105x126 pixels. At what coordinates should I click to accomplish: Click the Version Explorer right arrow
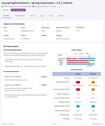click(95, 58)
